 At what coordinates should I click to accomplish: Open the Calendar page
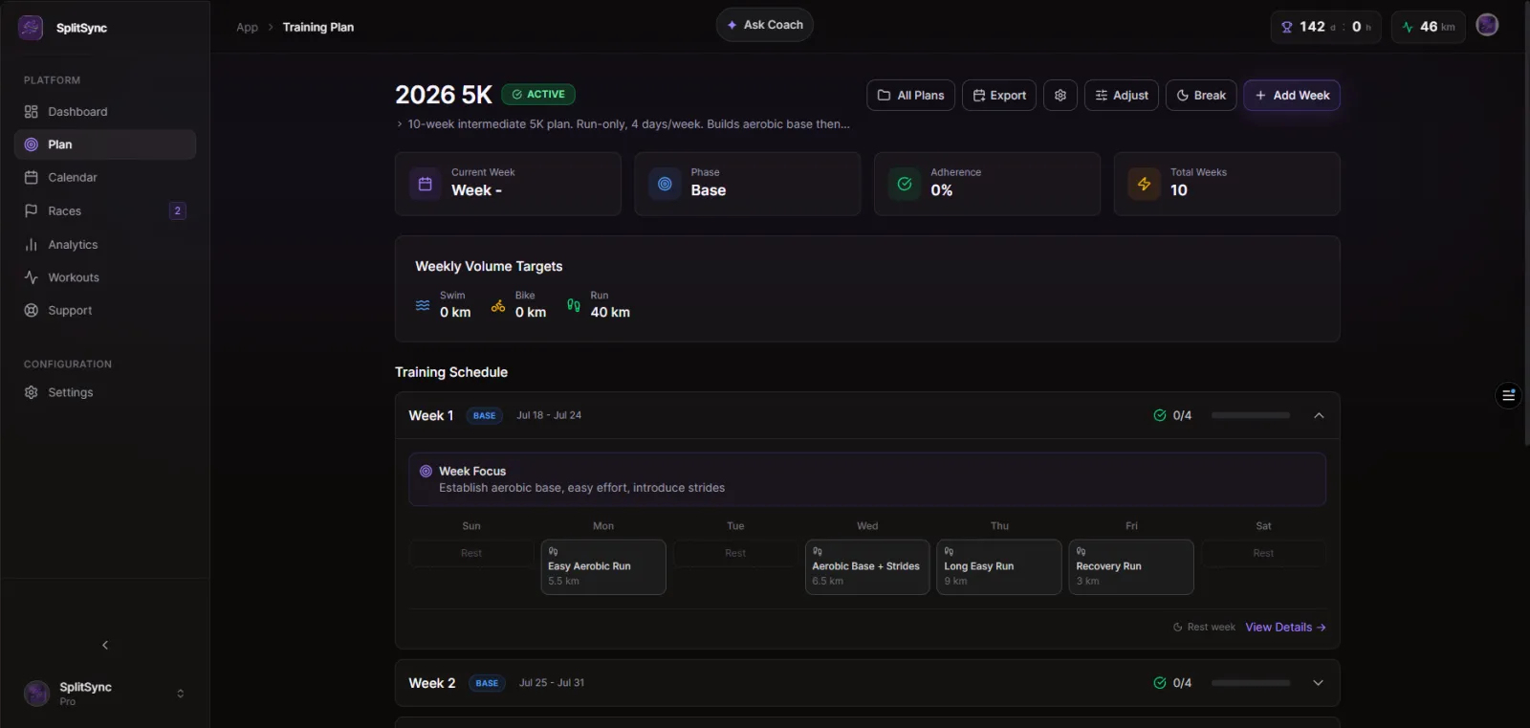(105, 178)
